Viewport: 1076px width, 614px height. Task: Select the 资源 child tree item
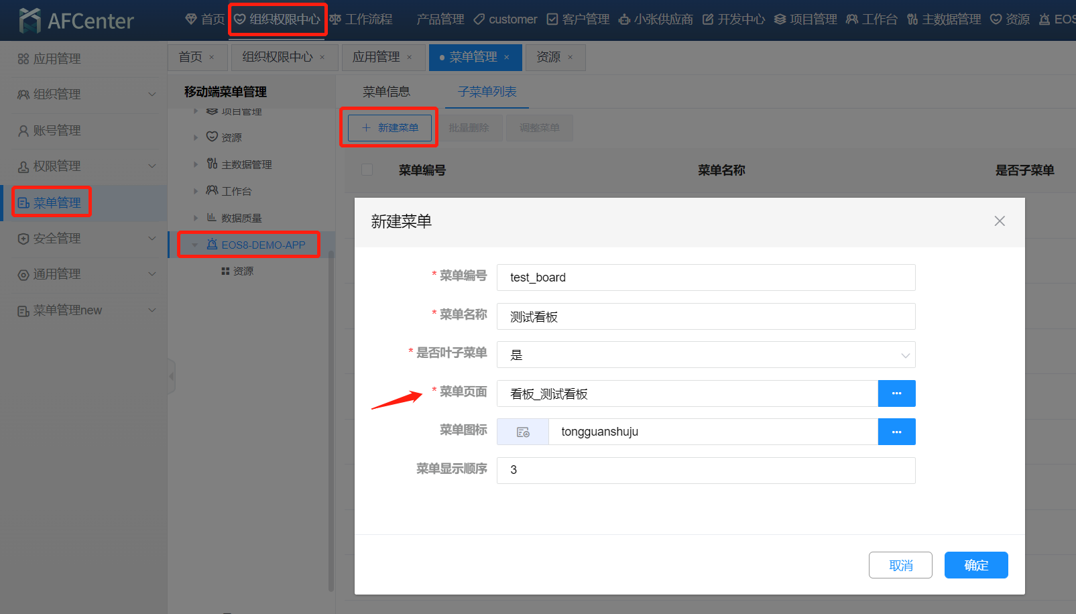[x=243, y=271]
